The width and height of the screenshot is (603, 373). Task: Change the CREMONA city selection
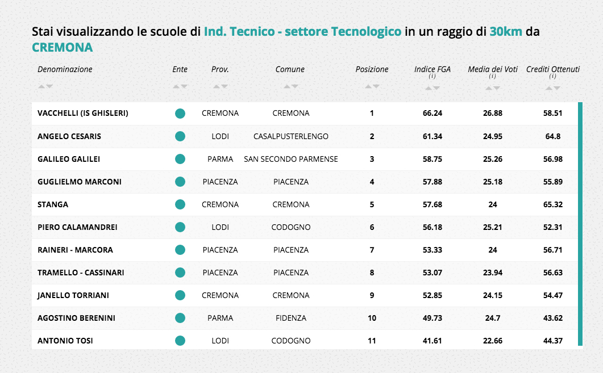(x=62, y=48)
